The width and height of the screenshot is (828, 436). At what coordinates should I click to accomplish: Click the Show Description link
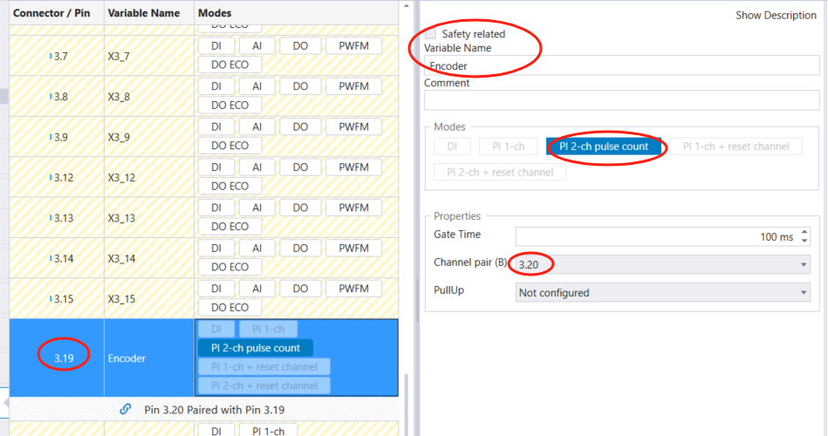point(776,16)
